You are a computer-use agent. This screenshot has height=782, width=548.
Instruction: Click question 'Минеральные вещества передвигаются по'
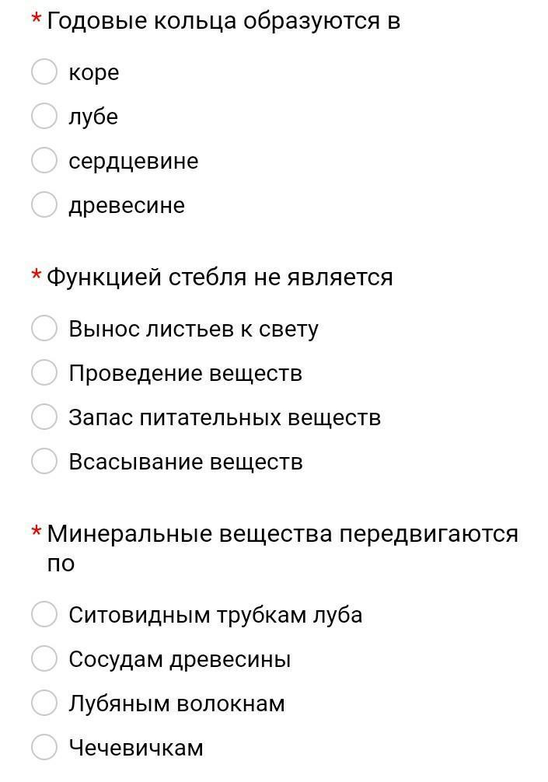coord(281,534)
